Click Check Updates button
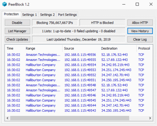The width and height of the screenshot is (157, 126). pos(17,39)
